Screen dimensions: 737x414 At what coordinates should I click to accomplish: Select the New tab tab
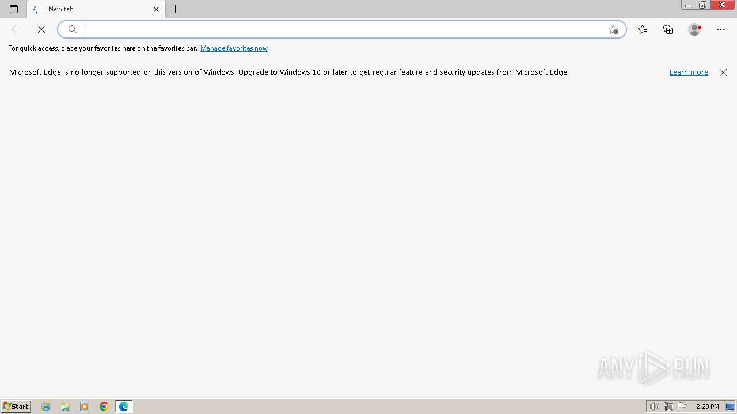pos(96,9)
